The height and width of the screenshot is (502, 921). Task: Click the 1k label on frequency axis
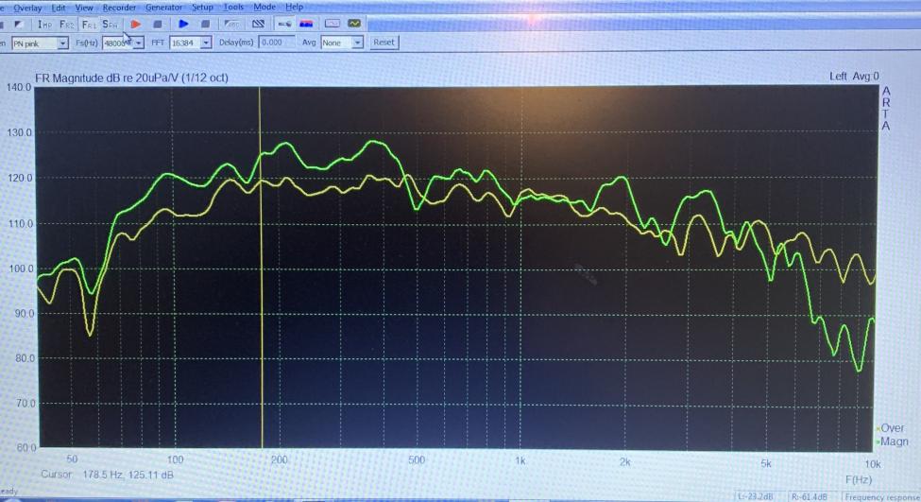(520, 460)
